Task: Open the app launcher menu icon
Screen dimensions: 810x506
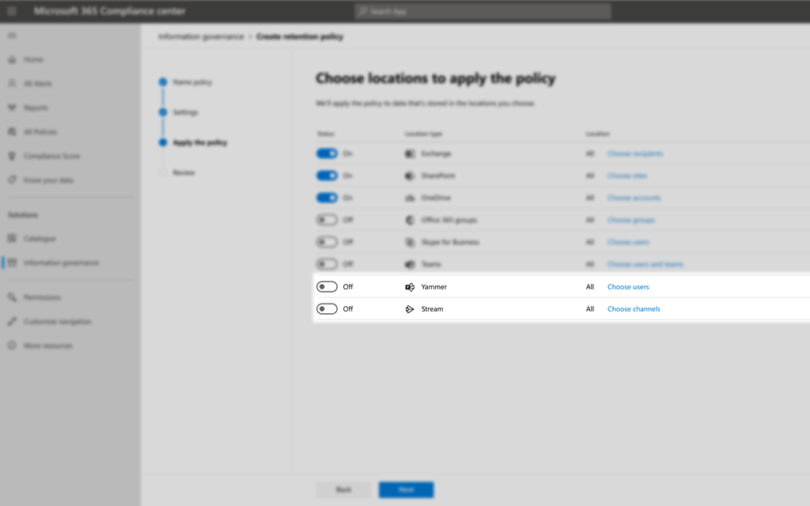Action: [12, 11]
